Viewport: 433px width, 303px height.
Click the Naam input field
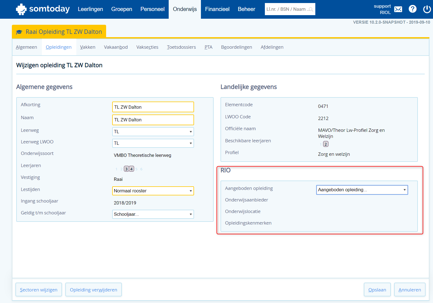153,120
